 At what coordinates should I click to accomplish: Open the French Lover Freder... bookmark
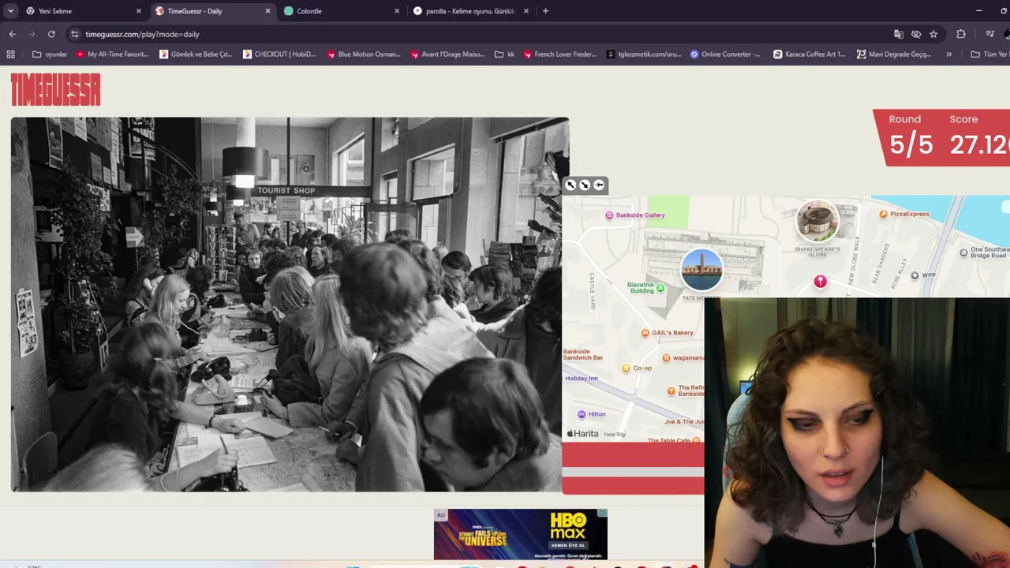coord(559,54)
